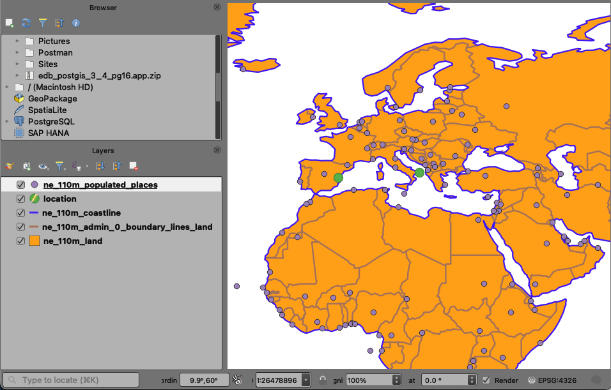Viewport: 611px width, 390px height.
Task: Click the scale field showing 1:26478896
Action: tap(279, 380)
